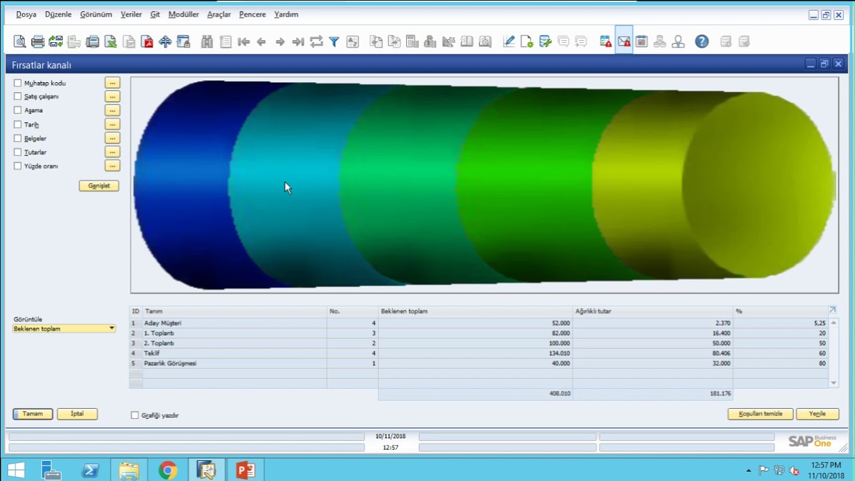855x481 pixels.
Task: Open Messages/Alerts envelope icon
Action: [624, 41]
